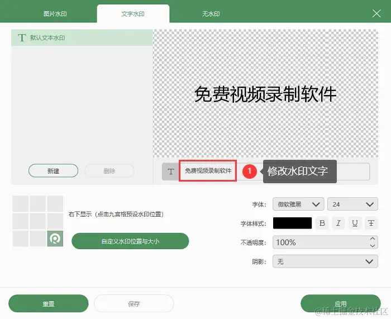Select the top-left cell of the position grid
This screenshot has height=319, width=391.
coord(21,204)
